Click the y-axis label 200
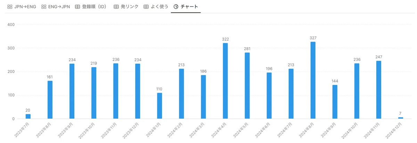Viewport: 417px width, 143px height. [11, 72]
